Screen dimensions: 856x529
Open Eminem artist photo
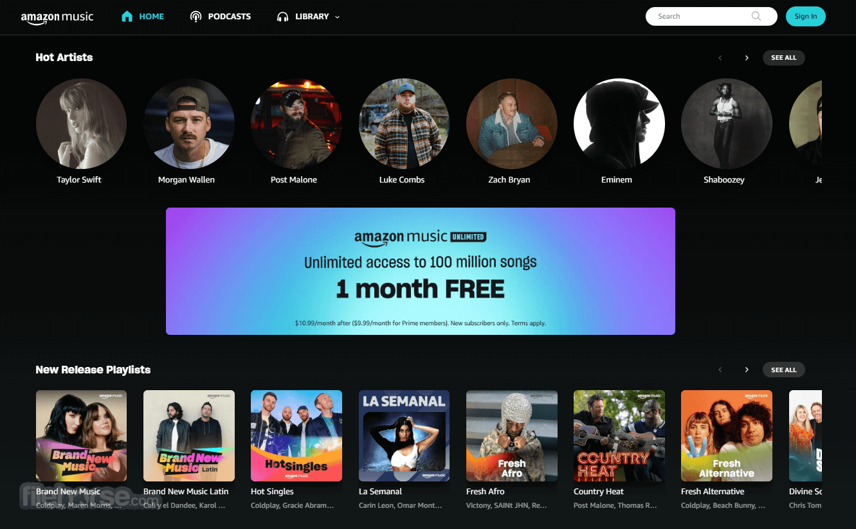[x=619, y=124]
